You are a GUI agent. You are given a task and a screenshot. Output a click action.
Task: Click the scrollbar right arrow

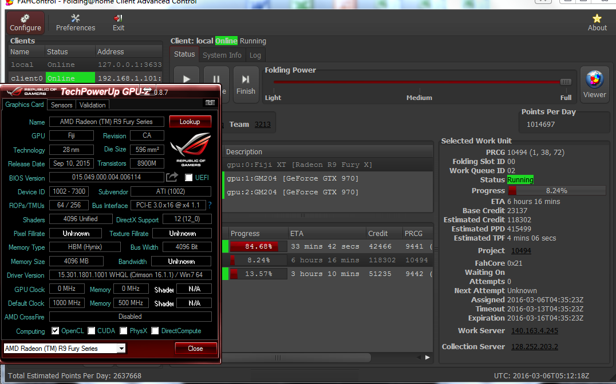pyautogui.click(x=428, y=357)
